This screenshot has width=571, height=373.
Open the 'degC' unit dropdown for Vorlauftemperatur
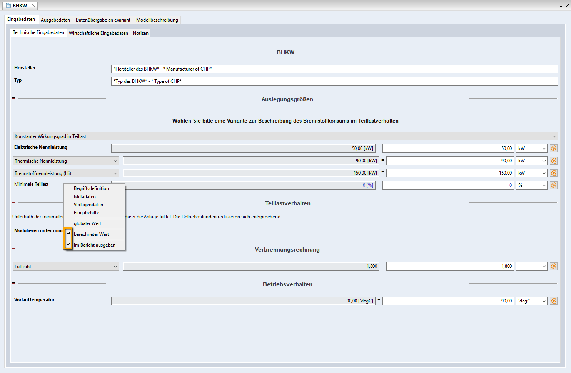pyautogui.click(x=531, y=301)
